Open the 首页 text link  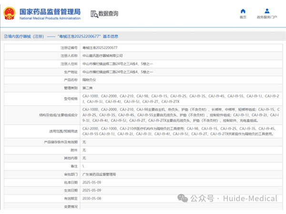243,17
